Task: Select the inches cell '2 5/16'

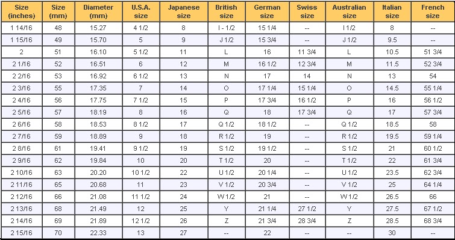Action: 22,112
